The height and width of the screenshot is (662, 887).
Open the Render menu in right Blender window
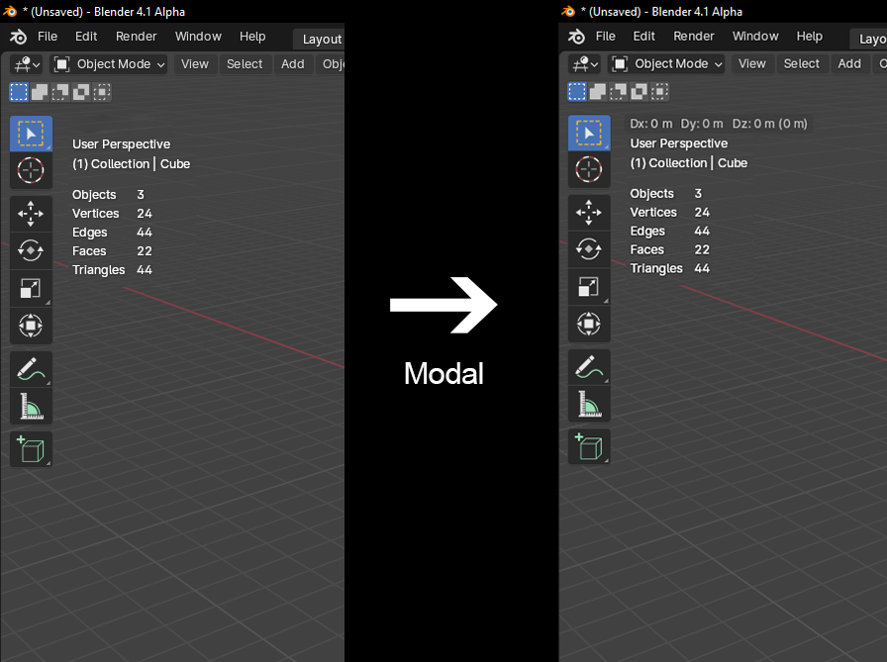click(x=694, y=37)
